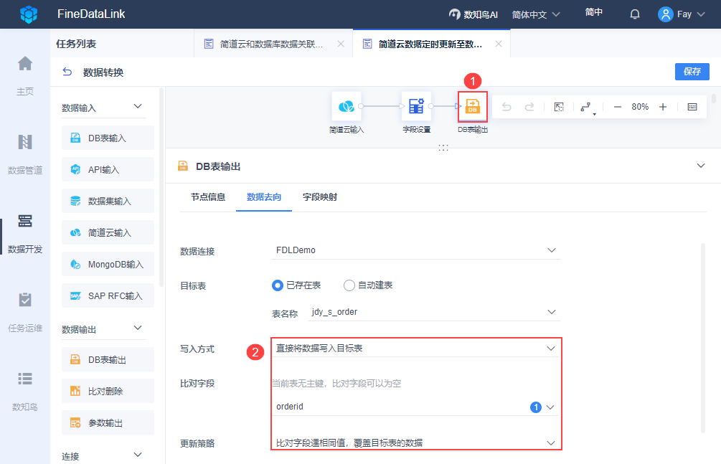Click the undo toolbar icon
This screenshot has width=721, height=464.
(x=506, y=107)
